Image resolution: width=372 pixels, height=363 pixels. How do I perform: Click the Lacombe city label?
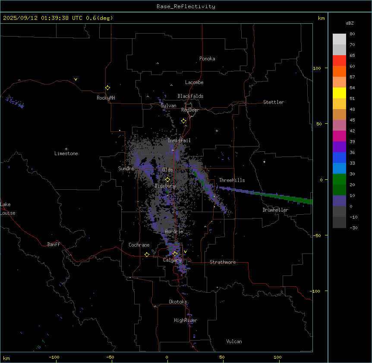[x=194, y=82]
